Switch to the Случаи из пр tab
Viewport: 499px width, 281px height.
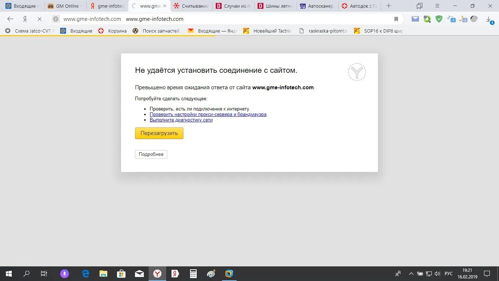coord(234,6)
